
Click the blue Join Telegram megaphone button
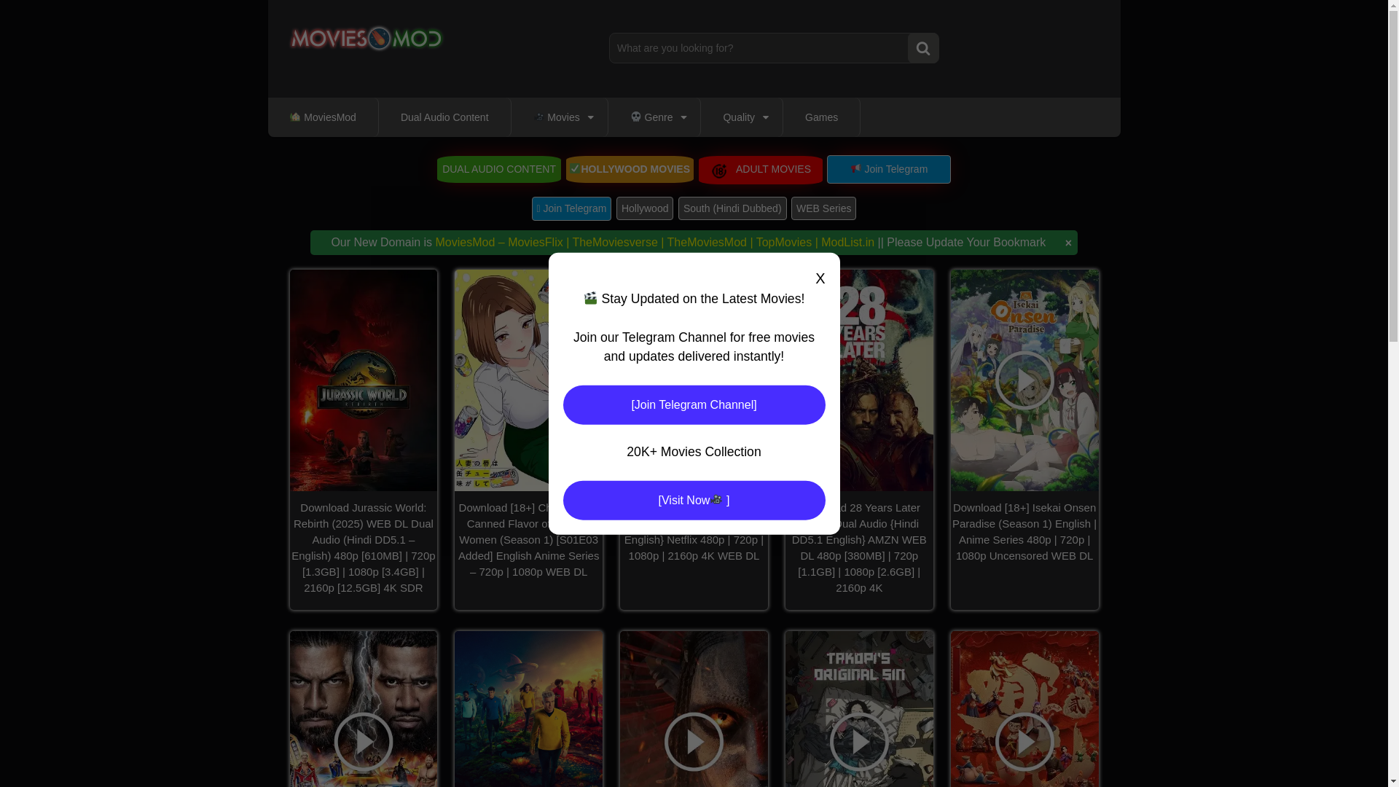[x=889, y=169]
